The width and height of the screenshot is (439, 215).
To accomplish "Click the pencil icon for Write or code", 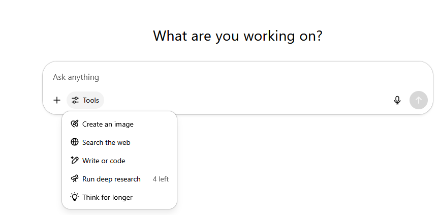I will (75, 161).
